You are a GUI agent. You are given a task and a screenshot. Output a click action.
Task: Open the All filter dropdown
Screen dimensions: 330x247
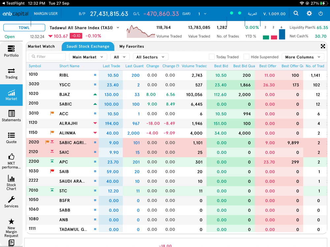coord(119,57)
